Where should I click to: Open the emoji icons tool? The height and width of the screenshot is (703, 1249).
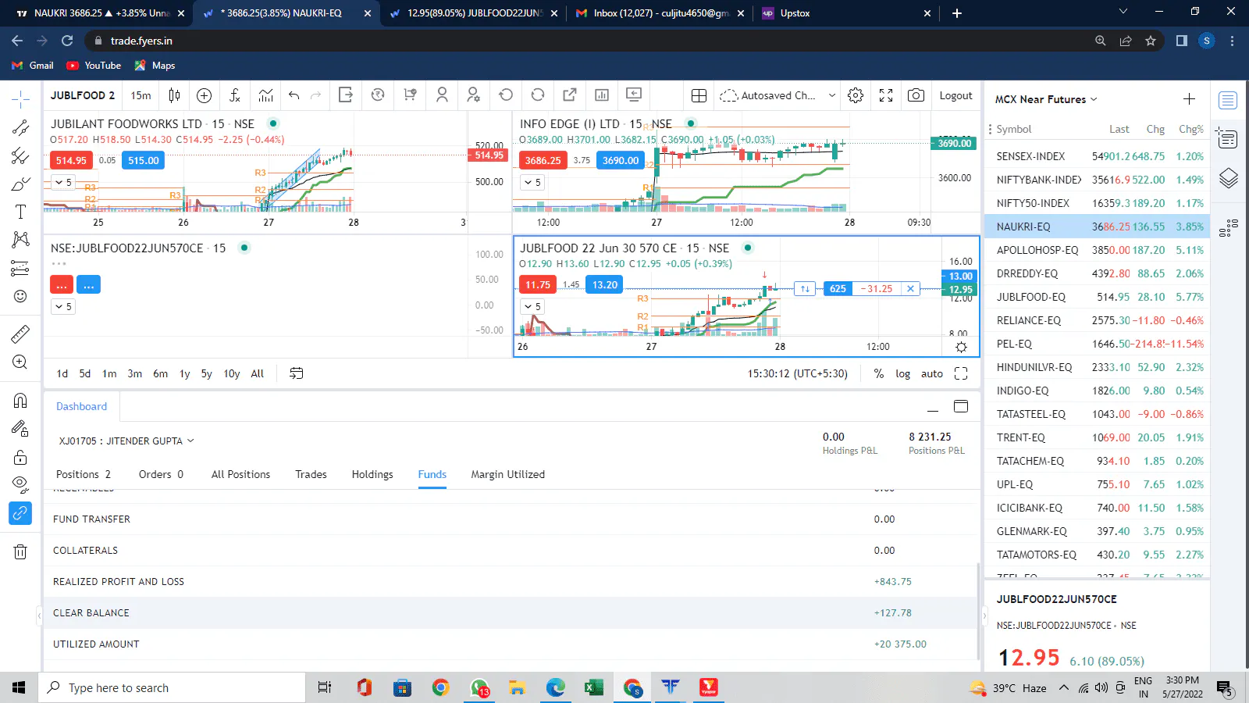point(20,296)
